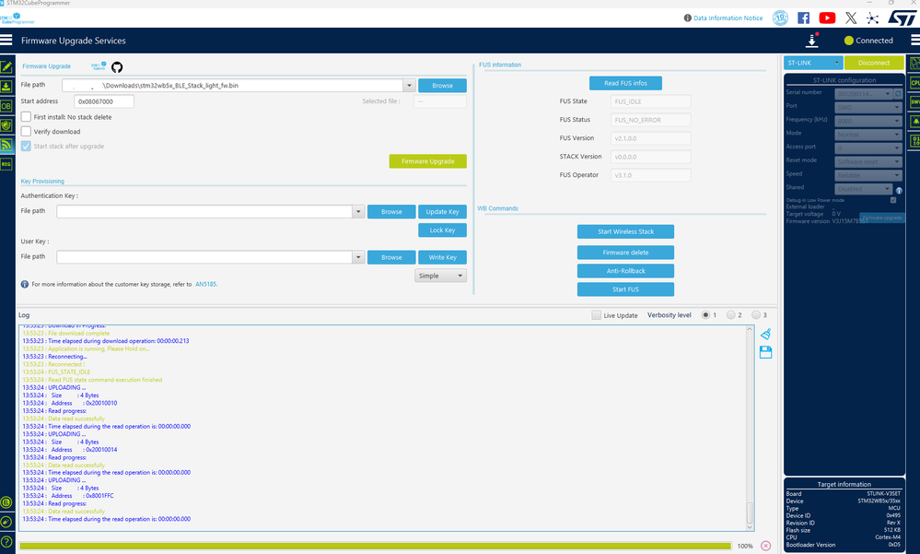Expand User Key file path dropdown

[358, 257]
